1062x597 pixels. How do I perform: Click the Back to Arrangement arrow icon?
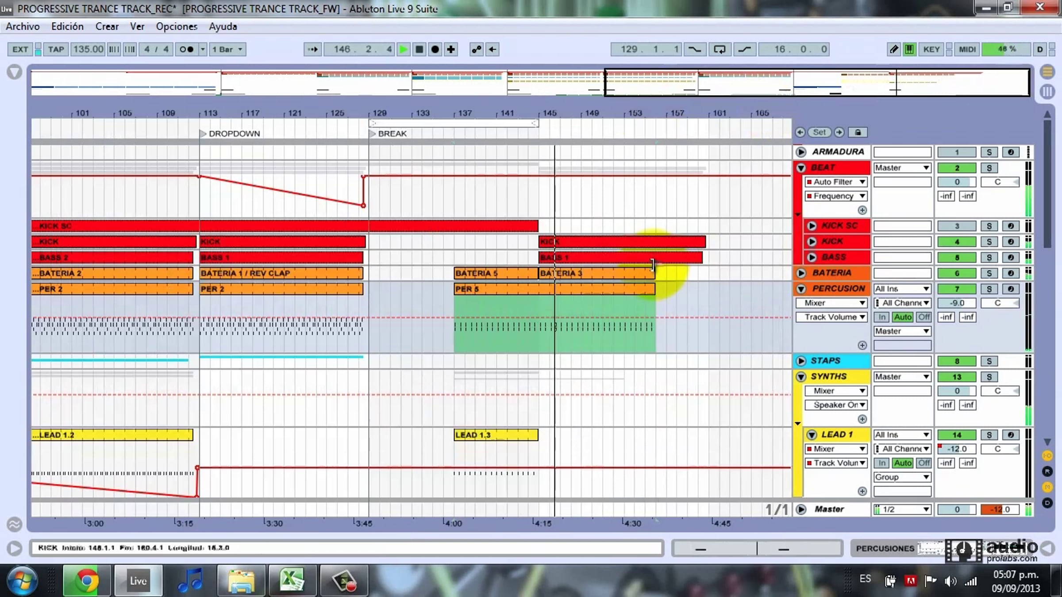coord(492,49)
